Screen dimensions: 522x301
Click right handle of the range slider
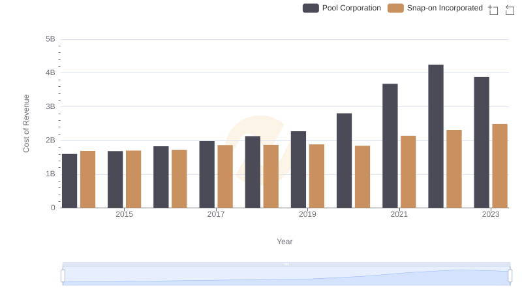click(x=510, y=276)
